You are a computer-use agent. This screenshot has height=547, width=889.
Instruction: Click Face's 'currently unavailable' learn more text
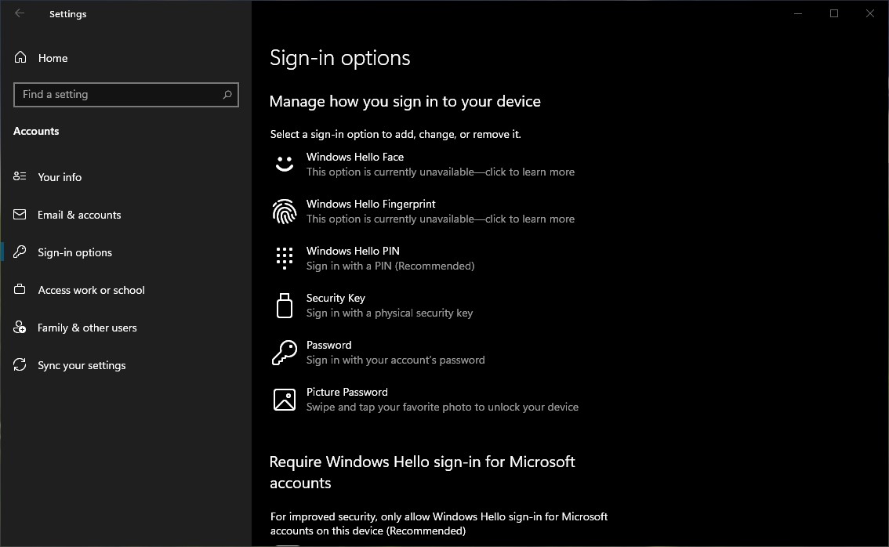tap(441, 172)
